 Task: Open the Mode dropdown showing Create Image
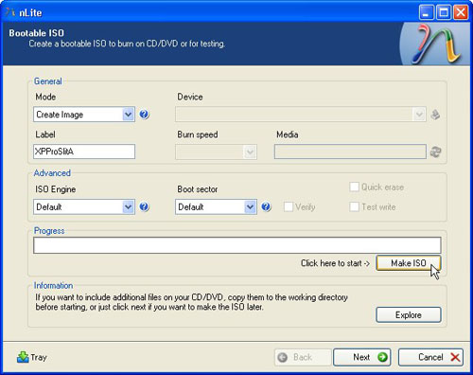tap(84, 115)
